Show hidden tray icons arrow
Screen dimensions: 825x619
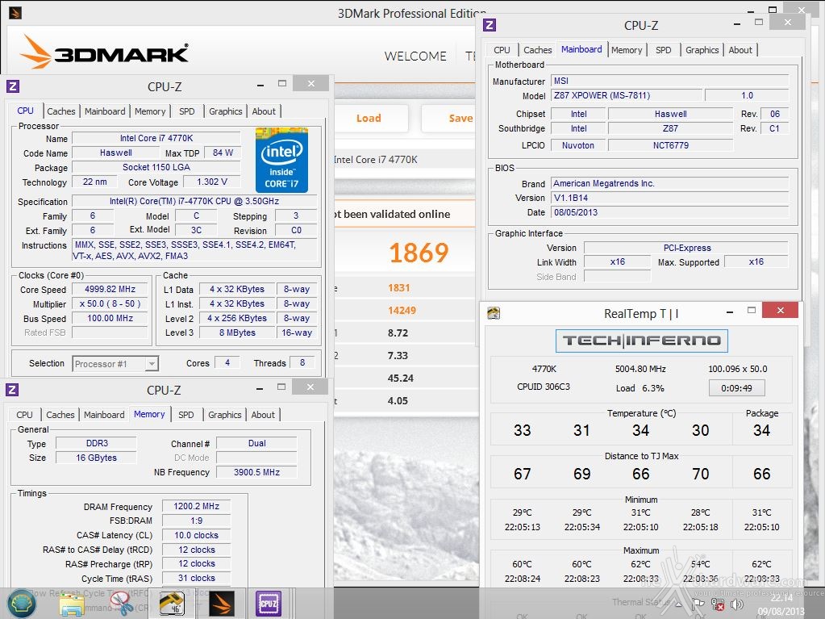click(x=679, y=604)
